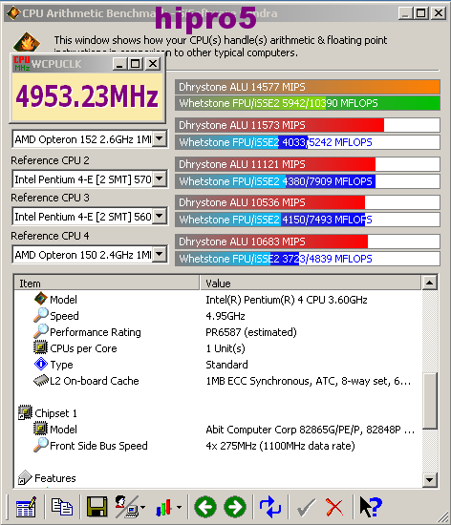Click the Whetstone 3723/4839 MFLOPS bar
The height and width of the screenshot is (525, 451).
point(308,259)
